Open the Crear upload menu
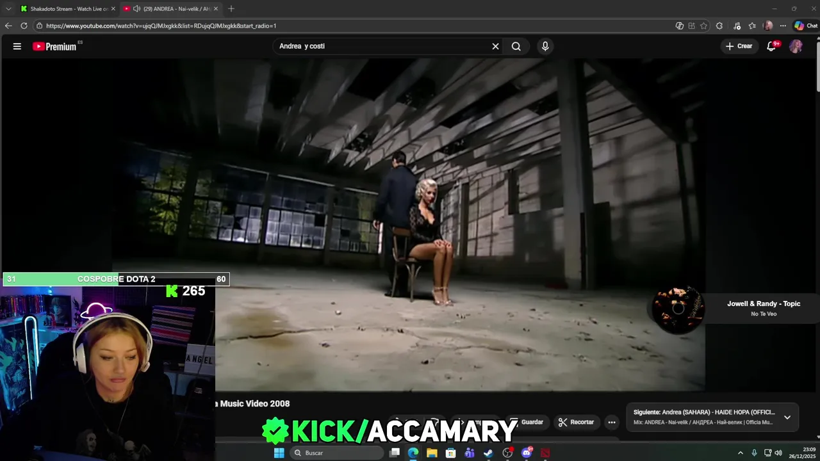Viewport: 820px width, 461px height. (x=739, y=46)
